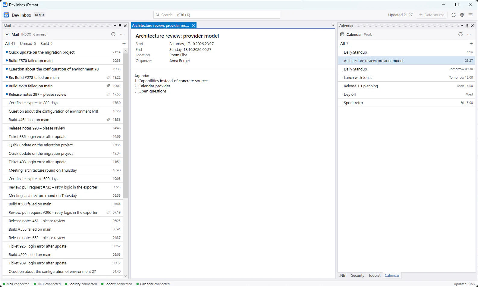
Task: Open settings via the gear icon
Action: pos(462,15)
